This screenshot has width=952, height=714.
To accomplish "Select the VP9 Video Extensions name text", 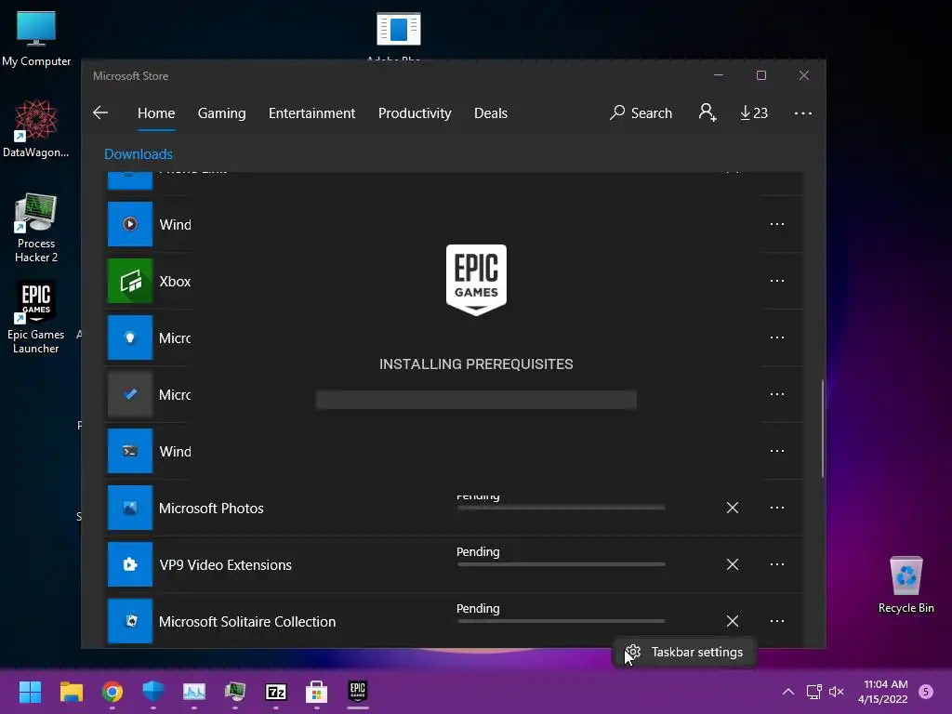I will 225,564.
